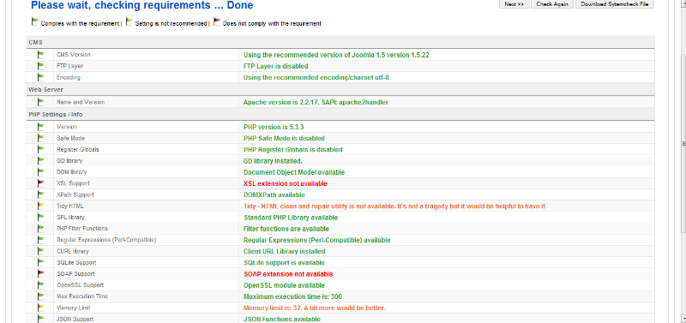Click the 'XSL extension not available' message
686x323 pixels.
click(x=286, y=183)
